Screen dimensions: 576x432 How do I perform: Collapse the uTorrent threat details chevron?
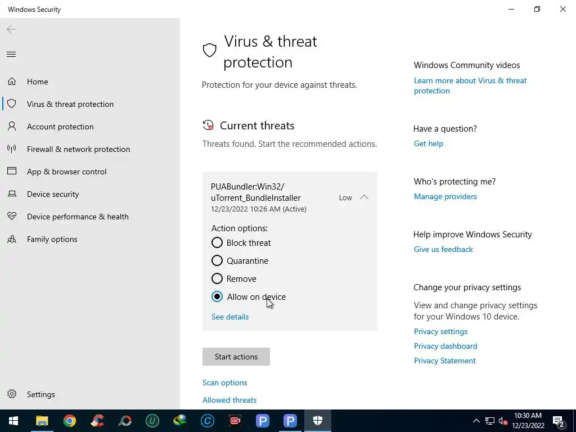tap(364, 197)
